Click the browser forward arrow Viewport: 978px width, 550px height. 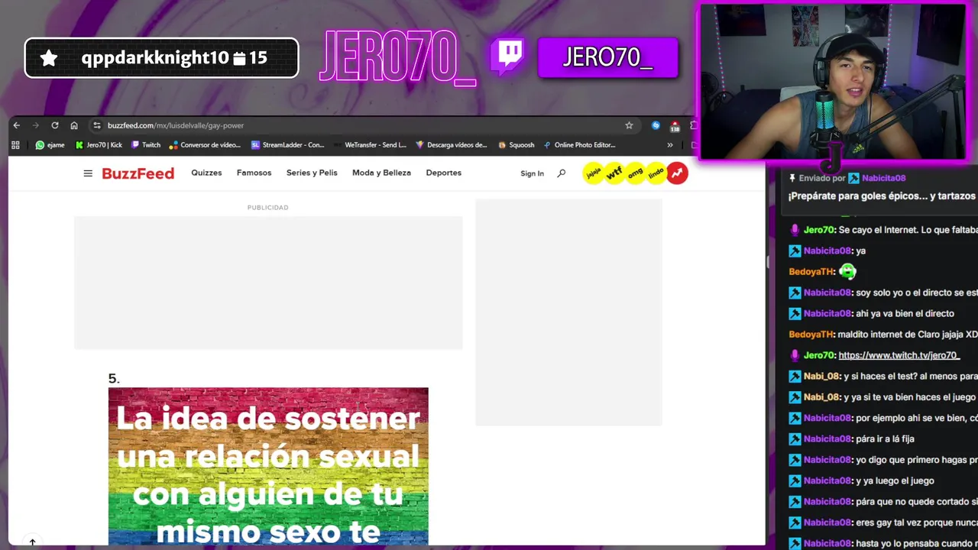coord(35,125)
